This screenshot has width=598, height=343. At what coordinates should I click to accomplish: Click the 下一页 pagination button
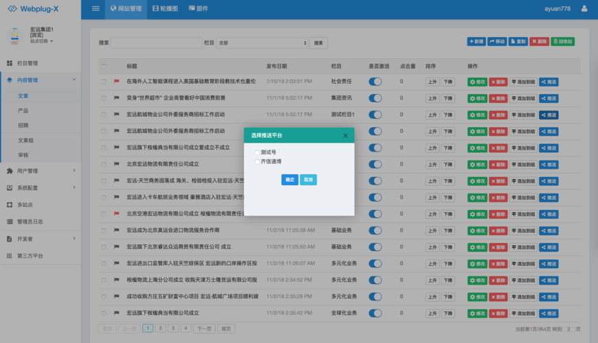tap(204, 329)
